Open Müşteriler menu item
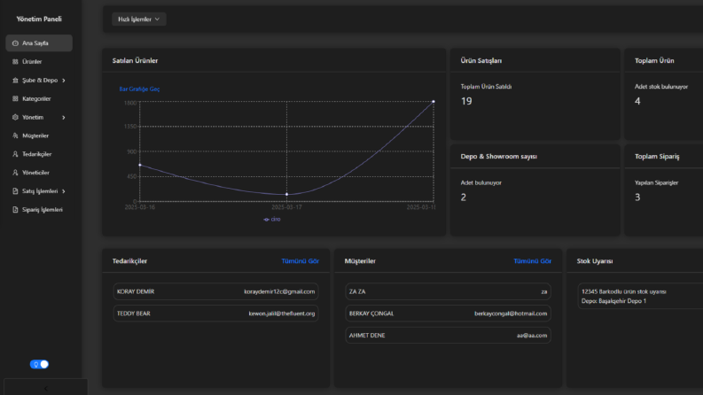 coord(39,136)
